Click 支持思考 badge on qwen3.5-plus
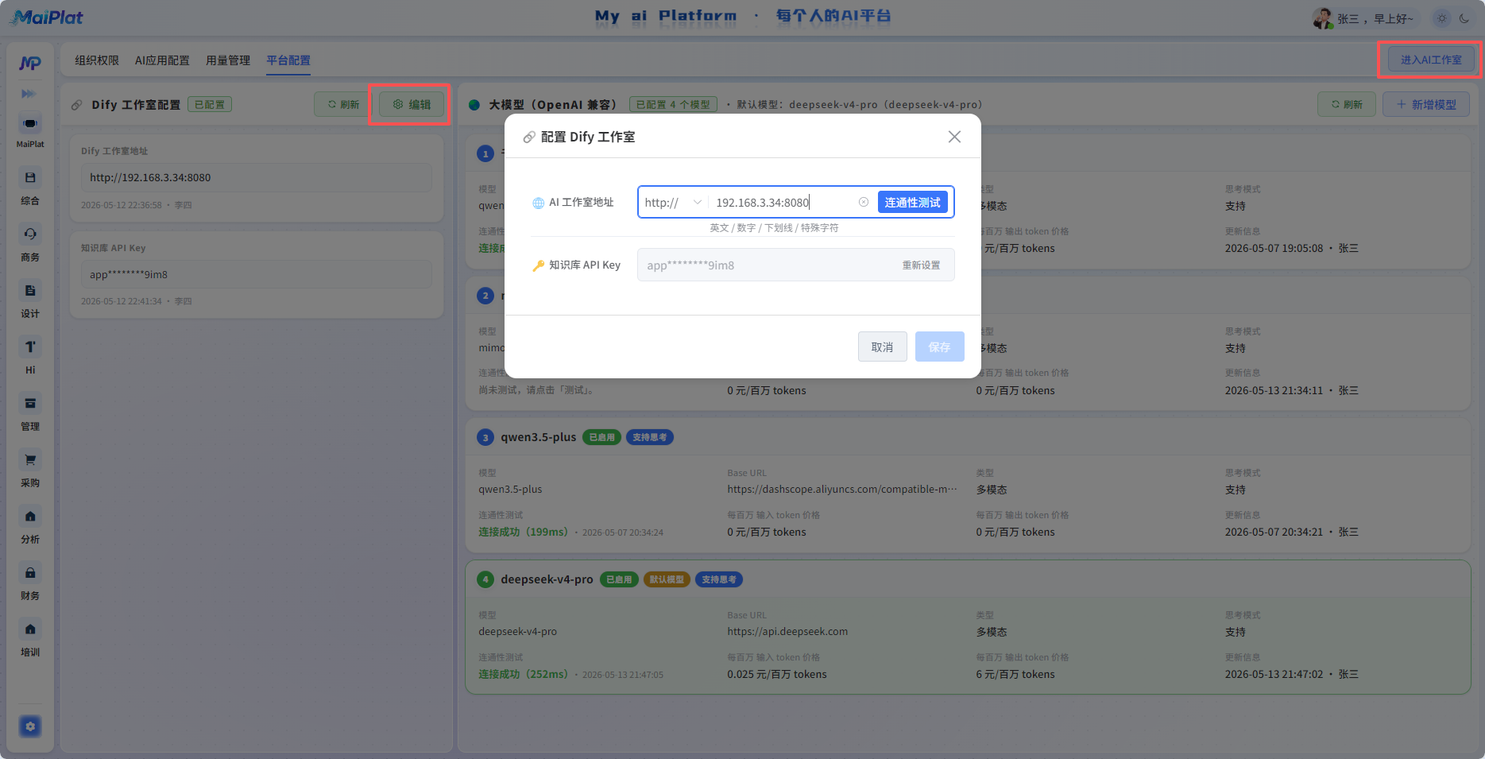Screen dimensions: 1485x759 pos(650,437)
